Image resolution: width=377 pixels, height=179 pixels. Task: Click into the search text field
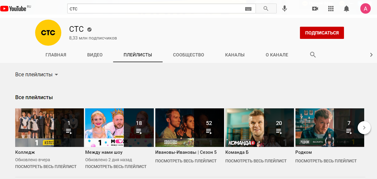pos(155,9)
